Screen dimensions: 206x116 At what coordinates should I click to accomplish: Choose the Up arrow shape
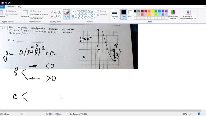click(92, 15)
